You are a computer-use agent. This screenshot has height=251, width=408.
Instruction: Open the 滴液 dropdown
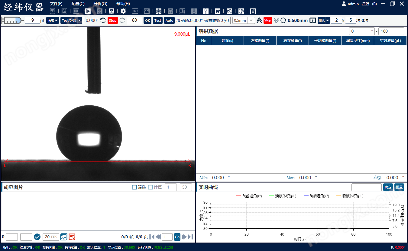[53, 20]
